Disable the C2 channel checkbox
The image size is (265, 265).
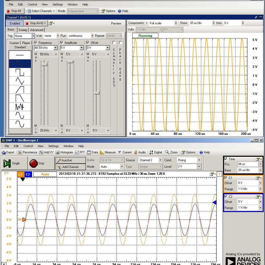click(226, 196)
